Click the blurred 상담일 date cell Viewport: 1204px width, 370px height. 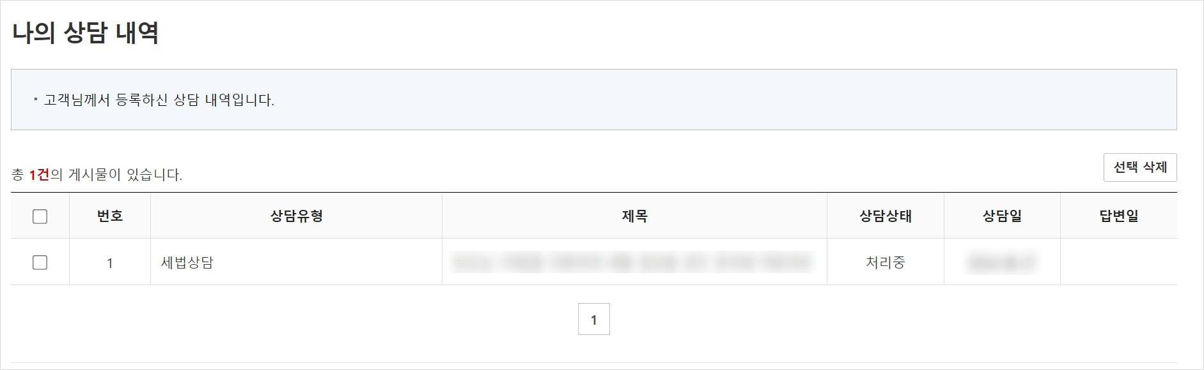pyautogui.click(x=1002, y=262)
